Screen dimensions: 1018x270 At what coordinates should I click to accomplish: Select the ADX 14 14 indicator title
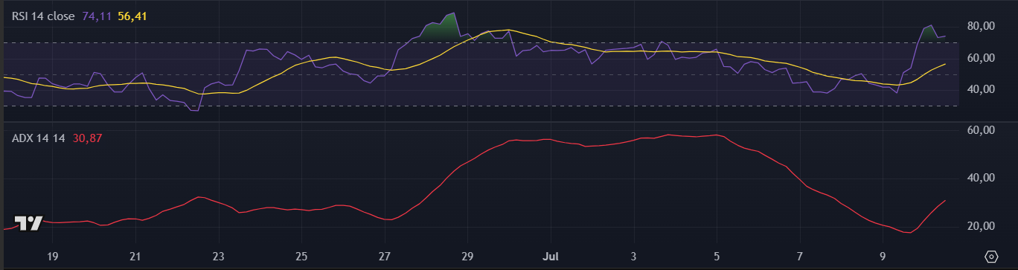39,138
